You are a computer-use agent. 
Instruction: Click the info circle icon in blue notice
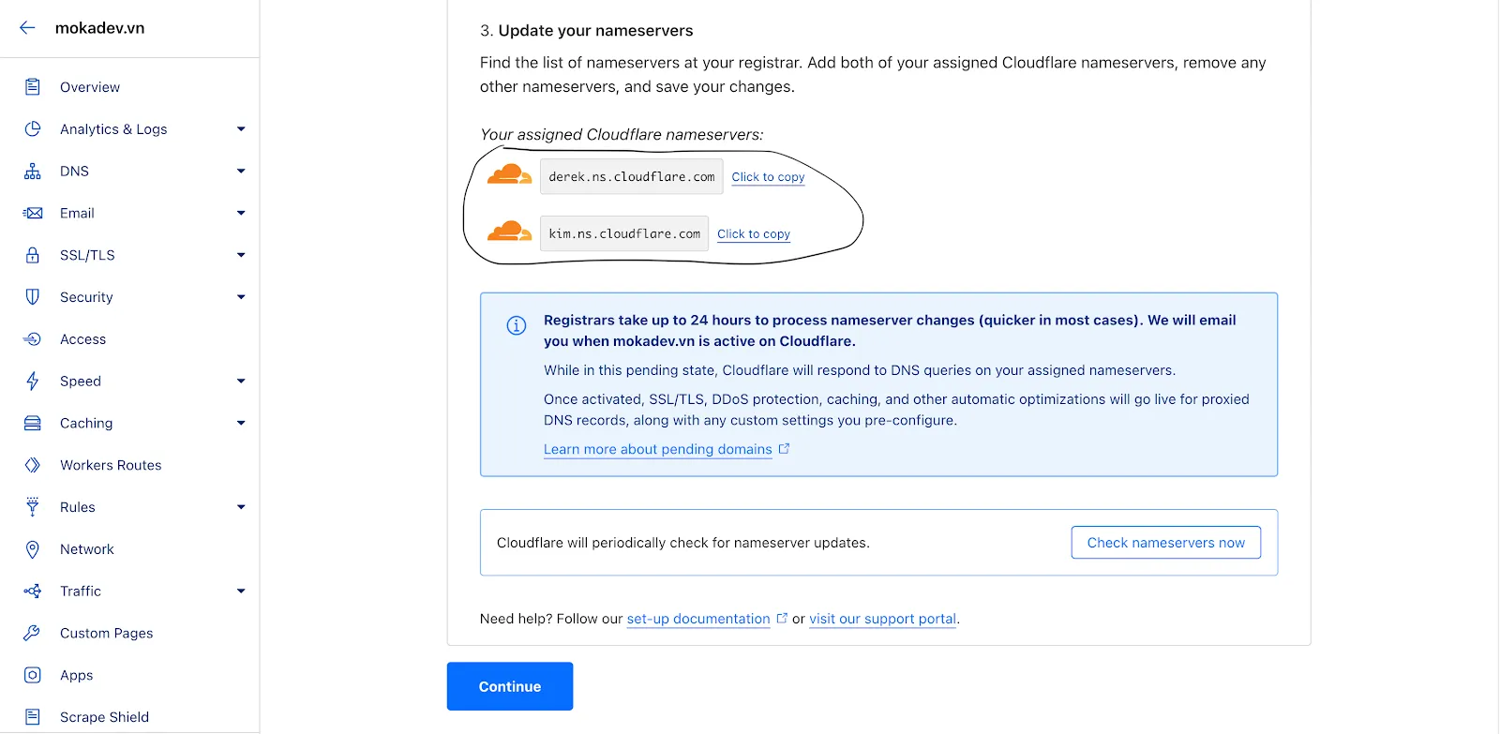coord(517,325)
